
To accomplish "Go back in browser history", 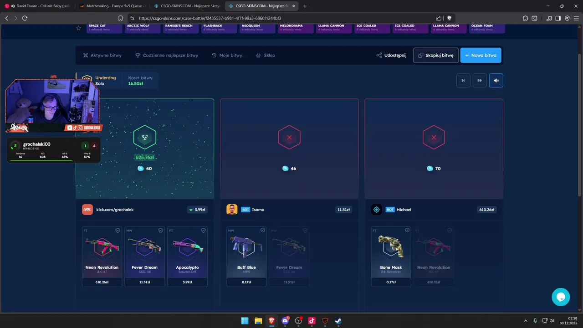I will point(6,18).
